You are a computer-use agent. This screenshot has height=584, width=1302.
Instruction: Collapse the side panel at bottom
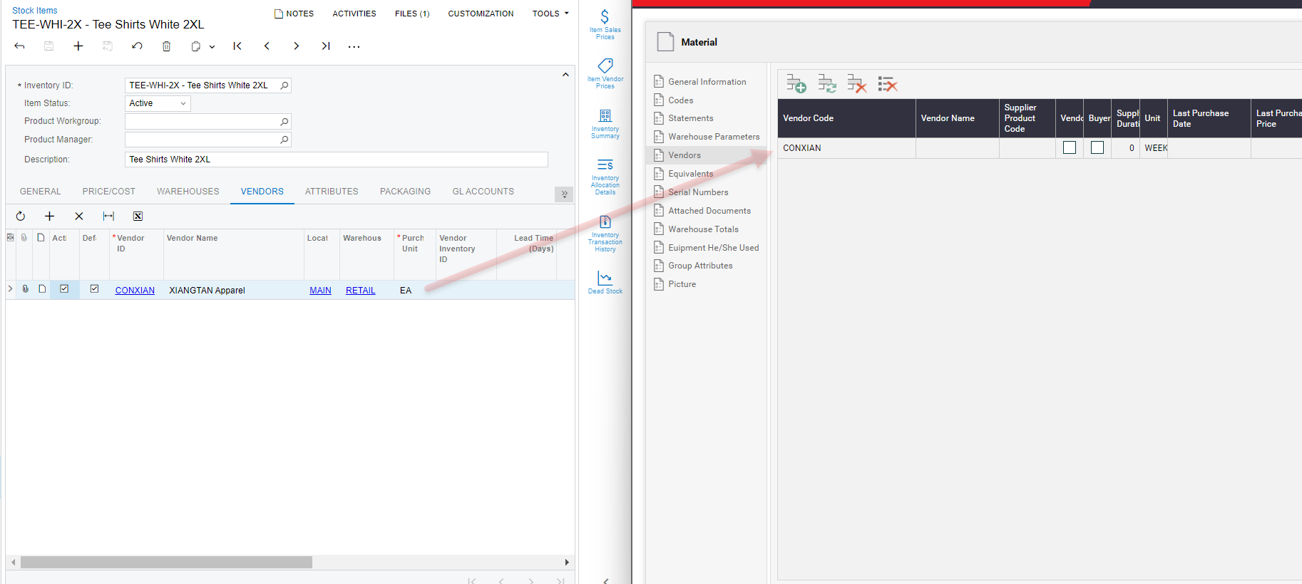pyautogui.click(x=605, y=580)
